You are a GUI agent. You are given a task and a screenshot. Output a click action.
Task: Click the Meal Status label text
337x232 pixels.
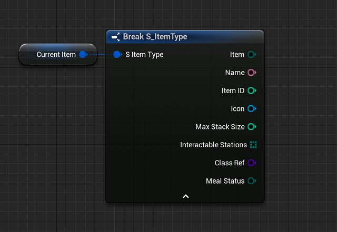tap(225, 181)
